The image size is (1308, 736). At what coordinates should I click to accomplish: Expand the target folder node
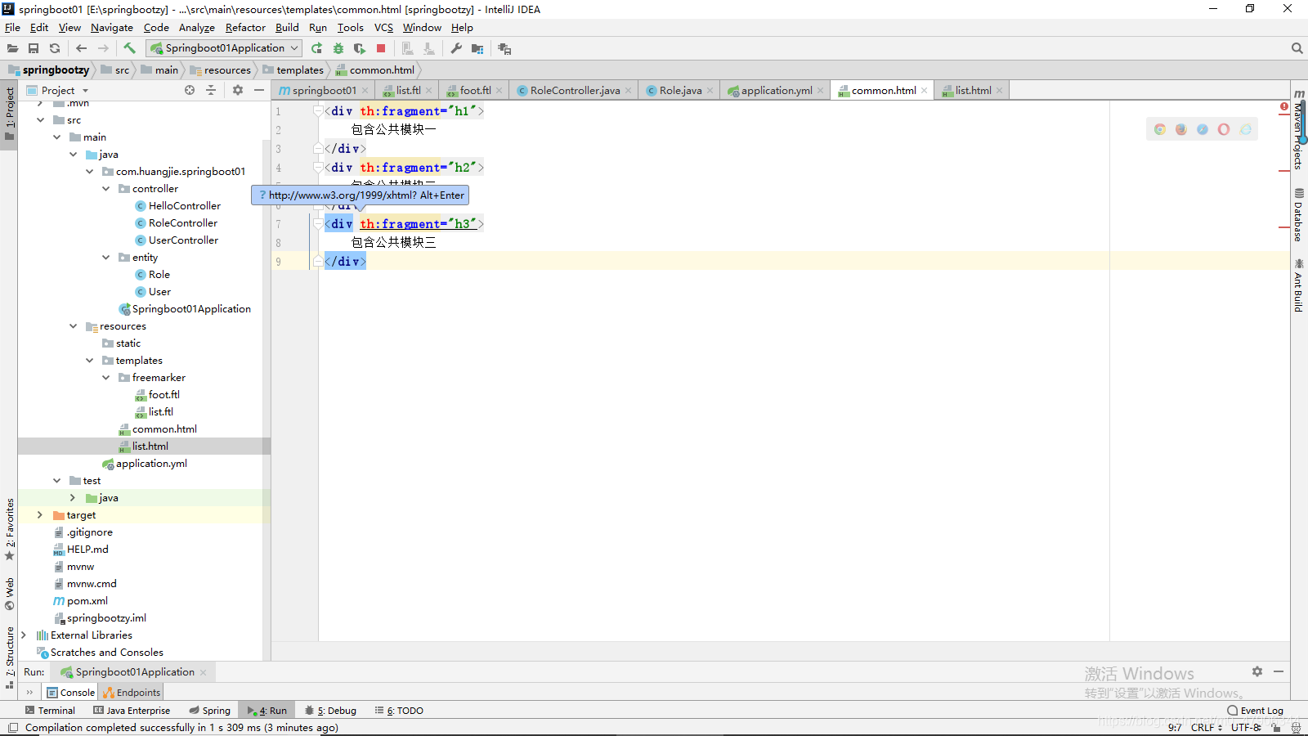40,515
